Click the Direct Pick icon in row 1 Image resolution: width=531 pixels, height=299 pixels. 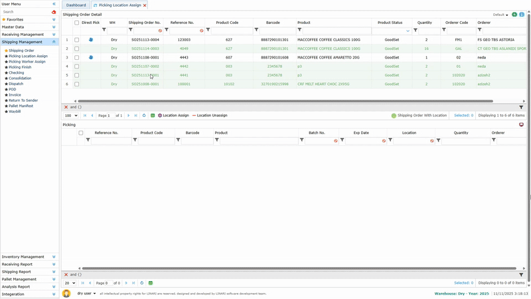point(91,40)
